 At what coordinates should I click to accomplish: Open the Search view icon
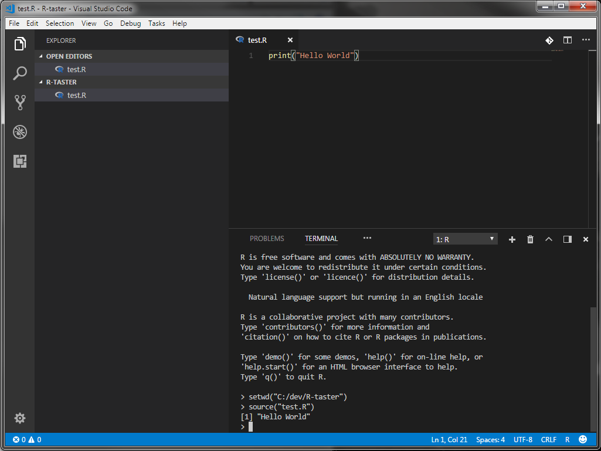[20, 73]
